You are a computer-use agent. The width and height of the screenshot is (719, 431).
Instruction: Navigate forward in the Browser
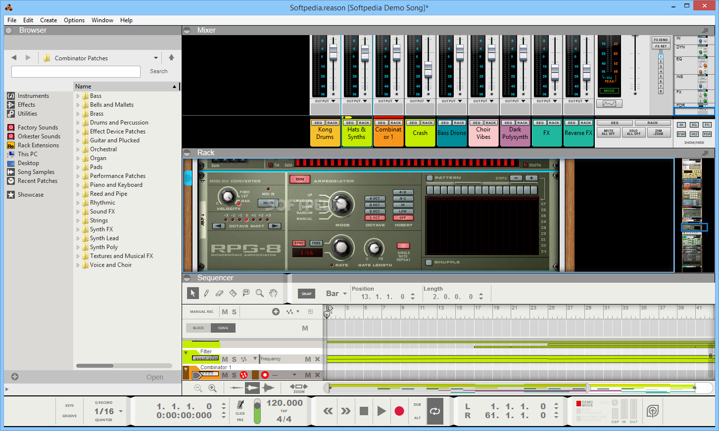coord(28,58)
